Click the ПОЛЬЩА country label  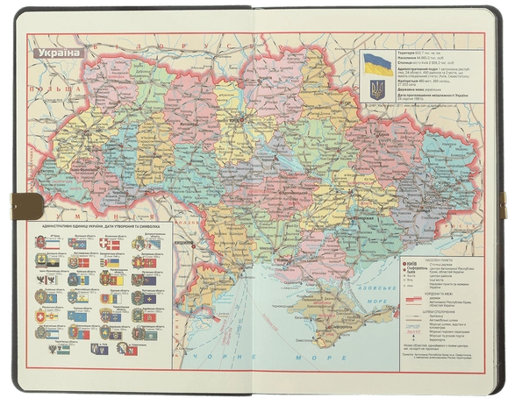(x=55, y=89)
